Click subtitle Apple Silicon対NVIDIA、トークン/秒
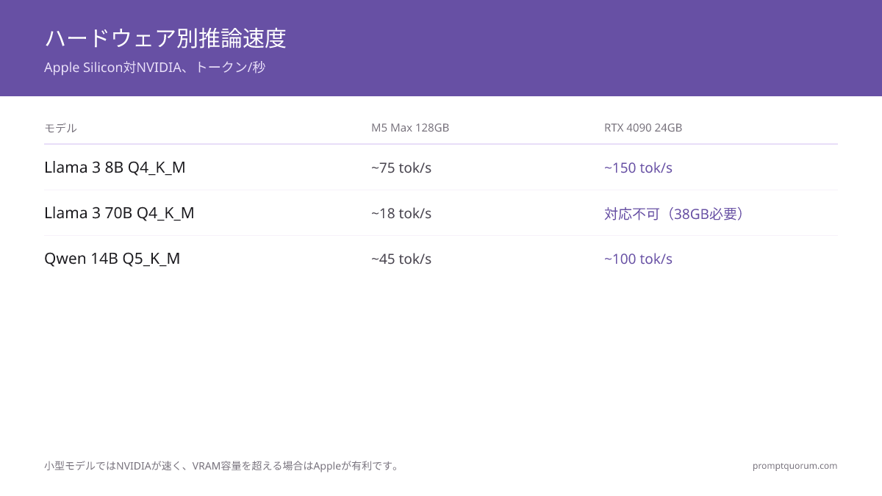Screen dimensions: 882x496 (x=154, y=67)
